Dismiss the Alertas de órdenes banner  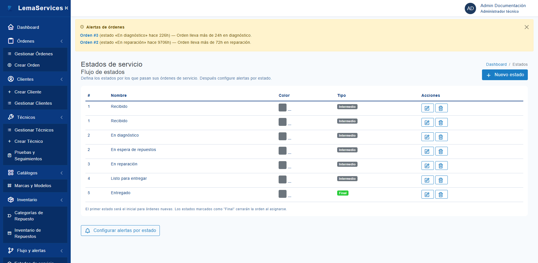click(x=526, y=27)
